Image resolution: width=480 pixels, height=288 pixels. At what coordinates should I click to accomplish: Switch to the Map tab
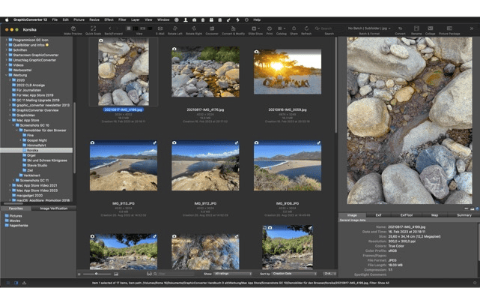[x=434, y=215]
